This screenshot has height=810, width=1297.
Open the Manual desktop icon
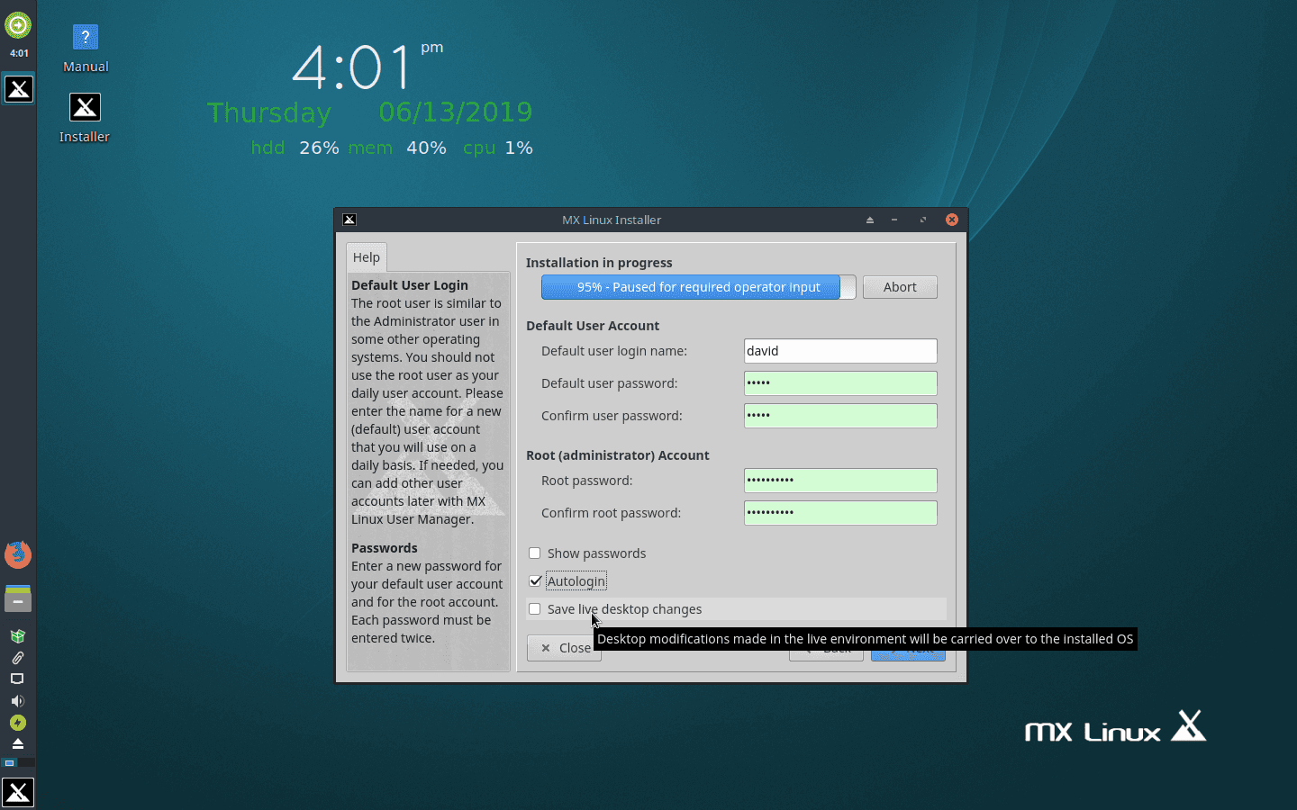click(86, 49)
